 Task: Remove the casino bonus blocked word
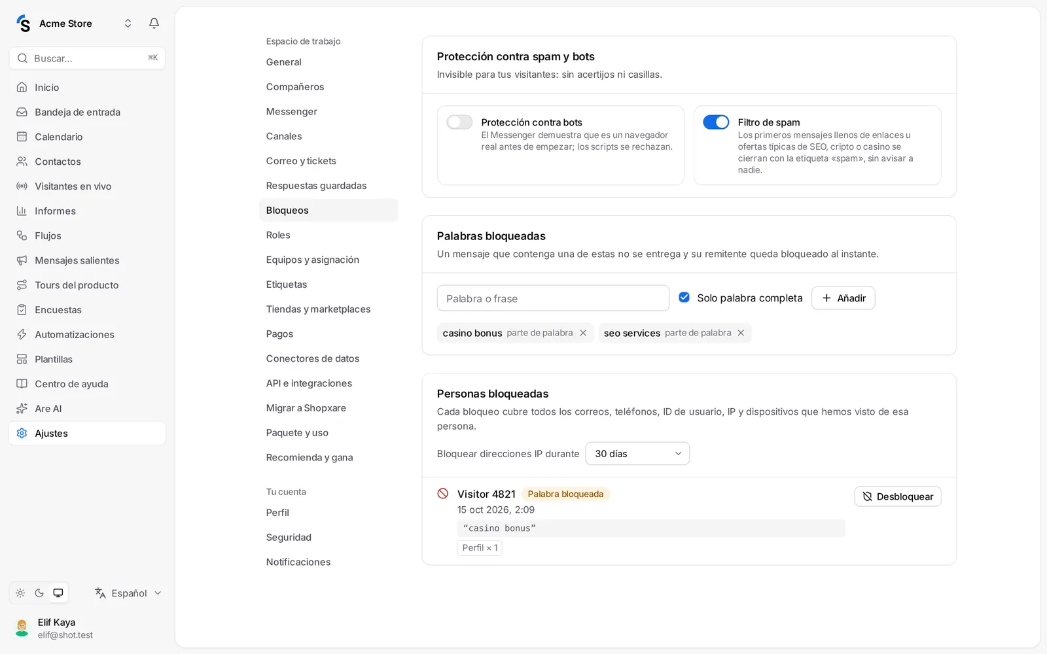pyautogui.click(x=583, y=333)
